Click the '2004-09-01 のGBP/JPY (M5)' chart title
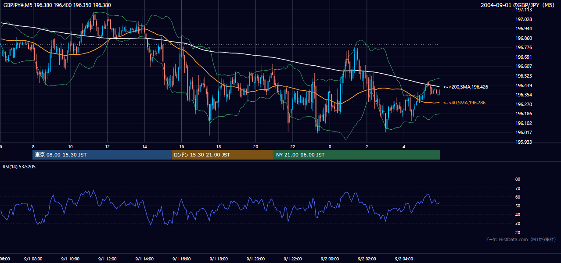Viewport: 561px width, 263px height. point(518,5)
